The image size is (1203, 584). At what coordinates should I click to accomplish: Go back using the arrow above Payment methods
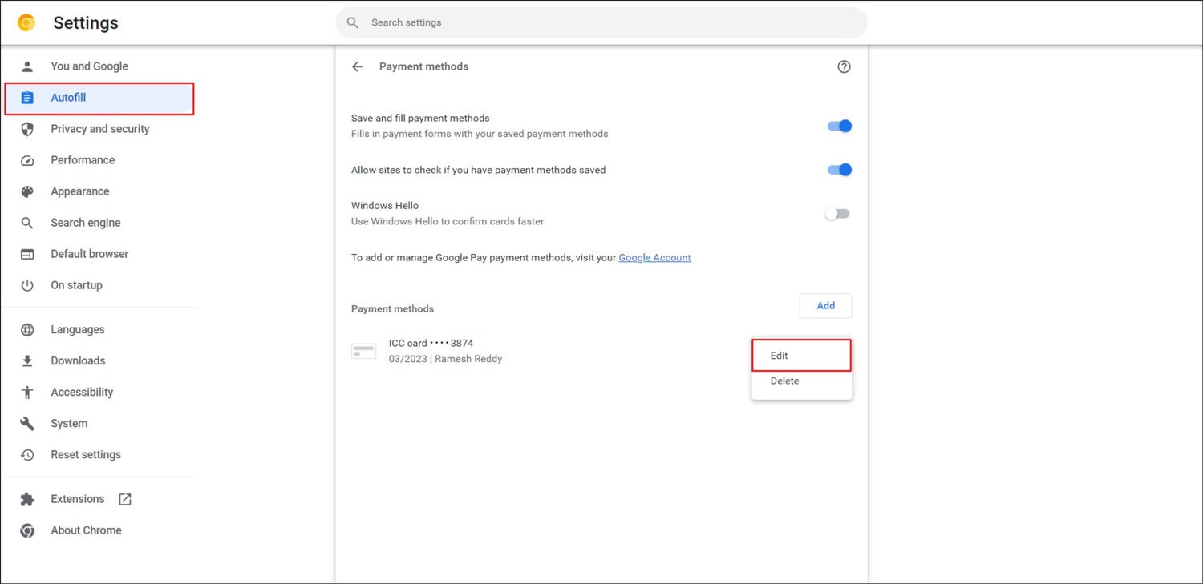pos(357,66)
